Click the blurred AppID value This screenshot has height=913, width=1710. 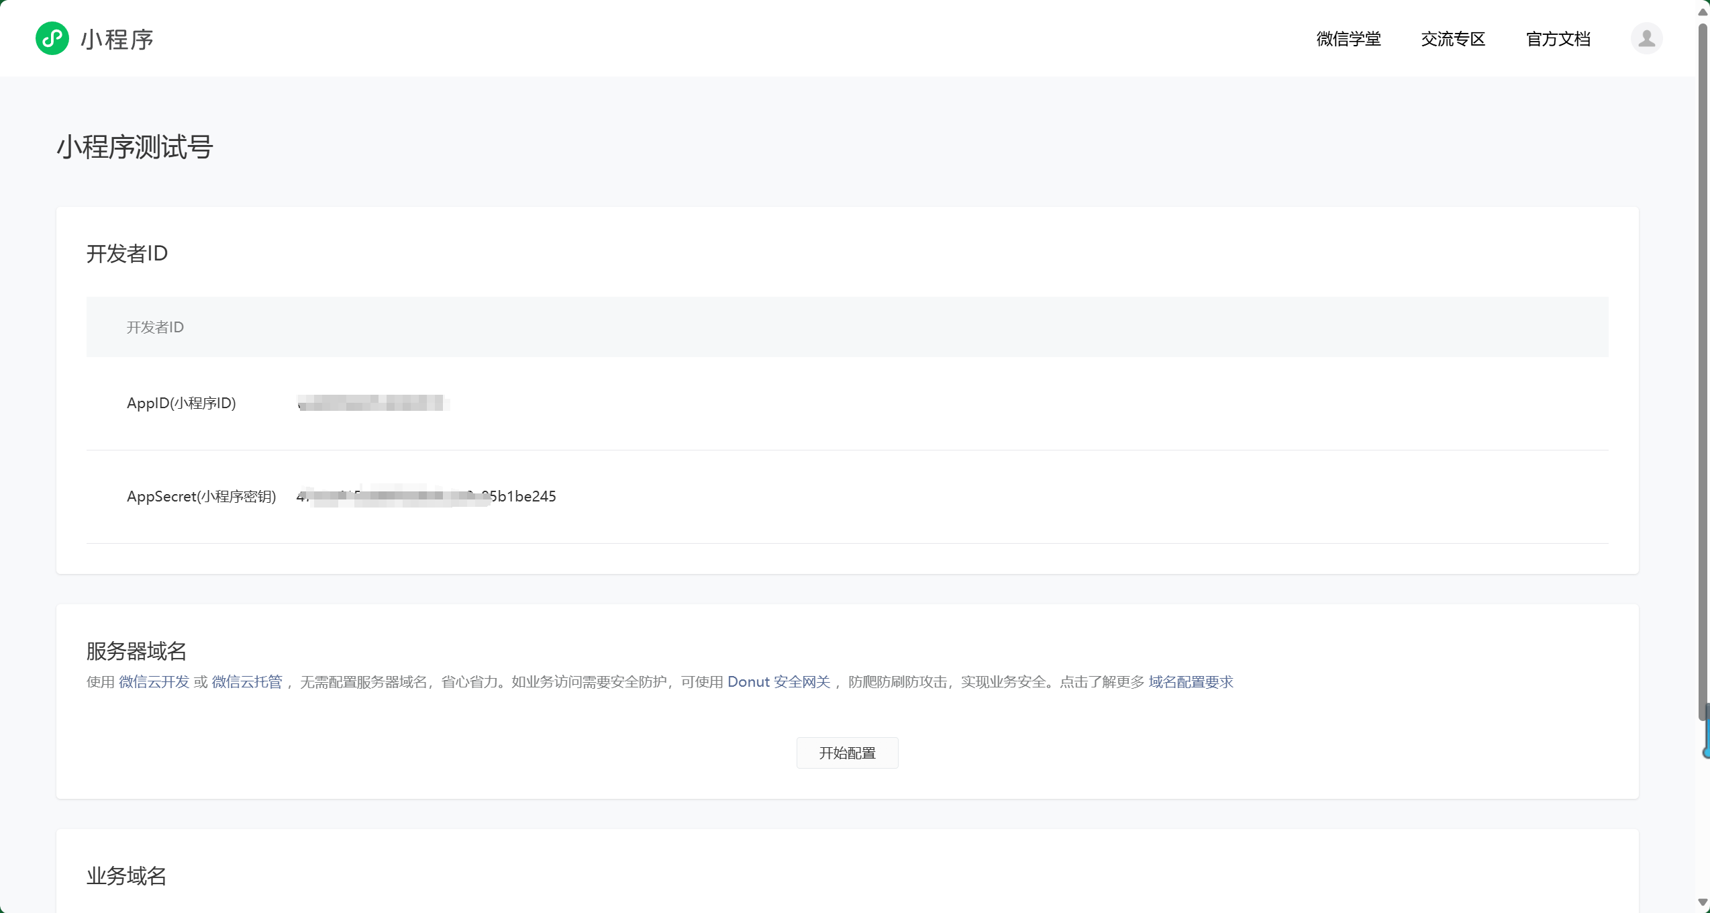pos(373,403)
